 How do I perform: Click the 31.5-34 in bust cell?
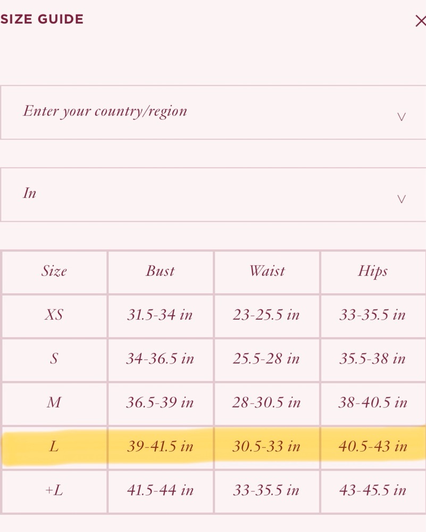tap(160, 315)
